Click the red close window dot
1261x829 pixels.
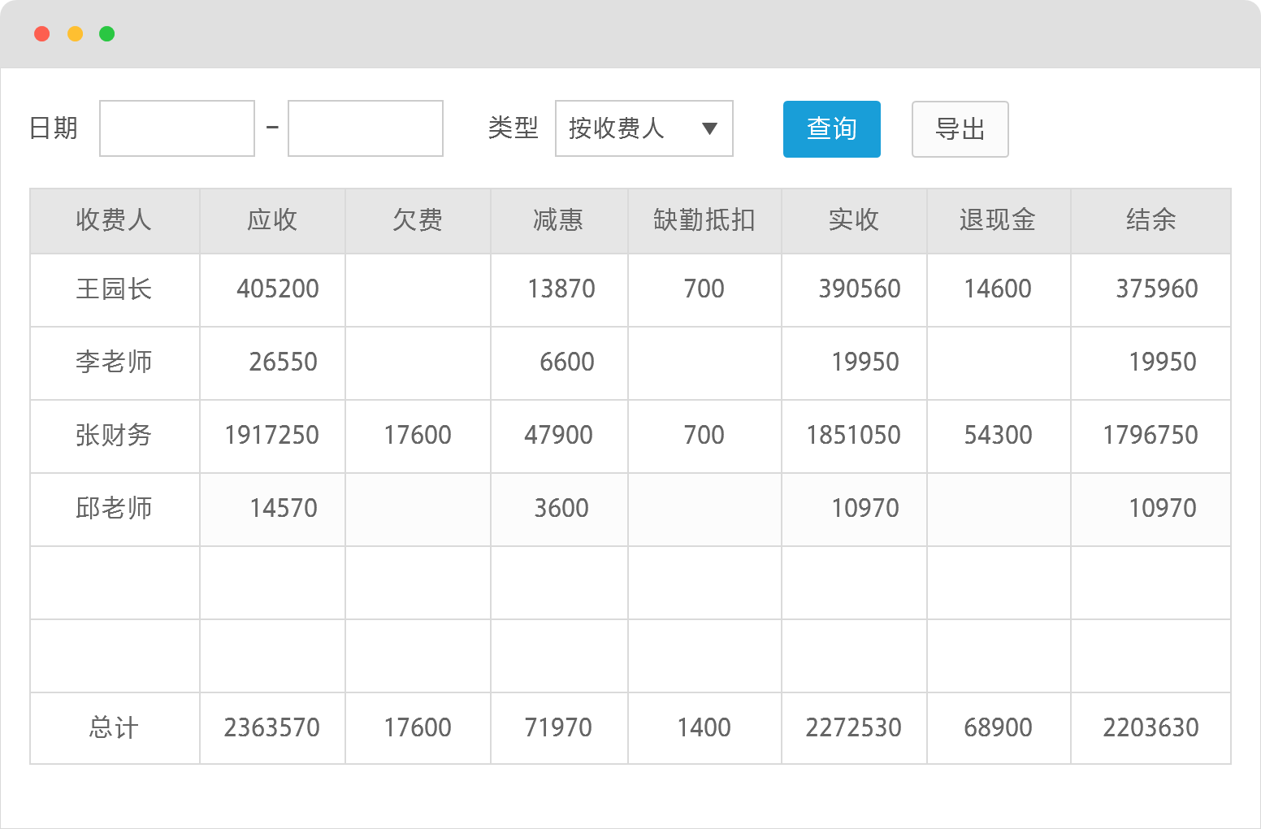point(42,34)
